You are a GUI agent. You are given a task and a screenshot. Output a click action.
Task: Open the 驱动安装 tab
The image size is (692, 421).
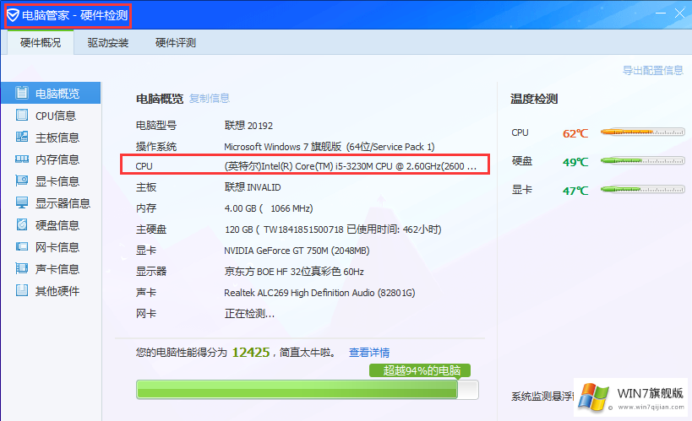tap(107, 43)
